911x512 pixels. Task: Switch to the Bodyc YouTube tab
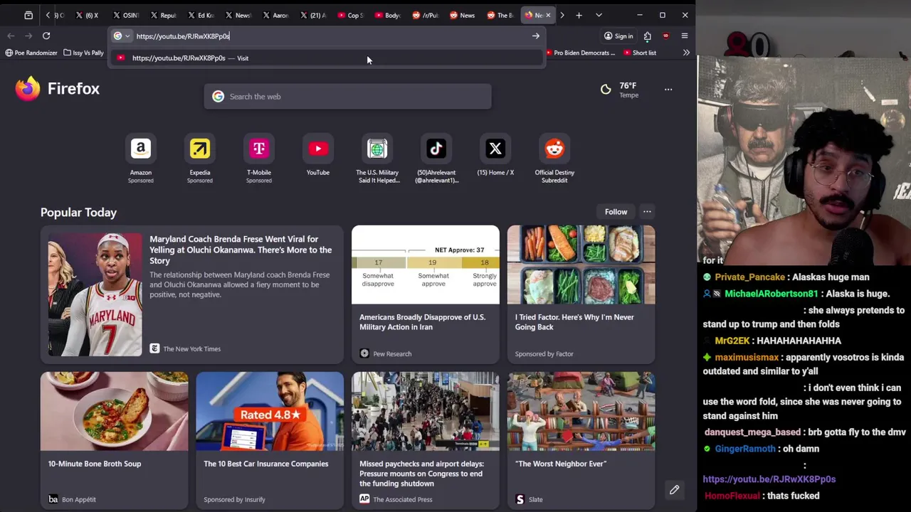tap(387, 15)
